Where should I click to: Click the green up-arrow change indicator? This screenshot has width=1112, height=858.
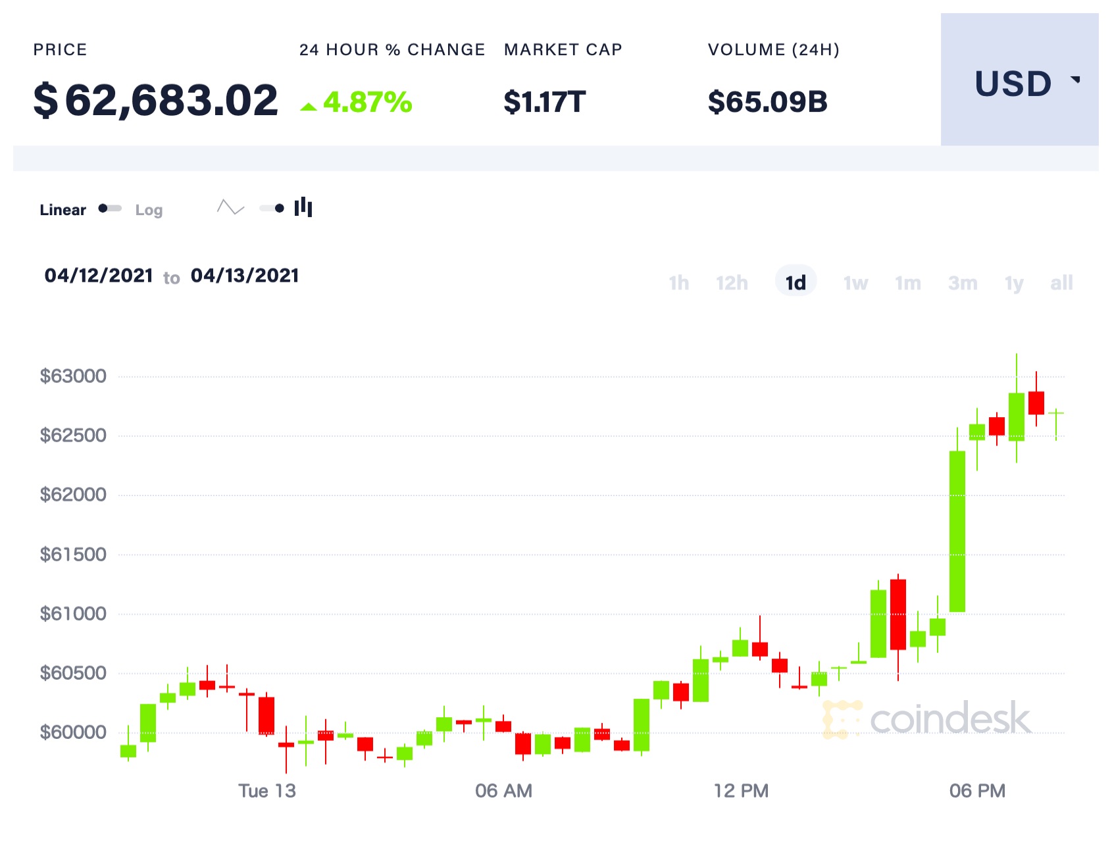tap(309, 107)
